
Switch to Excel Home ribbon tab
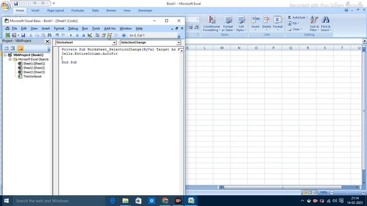[x=19, y=10]
